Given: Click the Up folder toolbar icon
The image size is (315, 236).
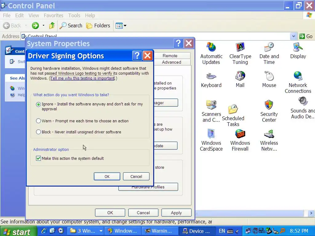Looking at the screenshot, I should [52, 26].
